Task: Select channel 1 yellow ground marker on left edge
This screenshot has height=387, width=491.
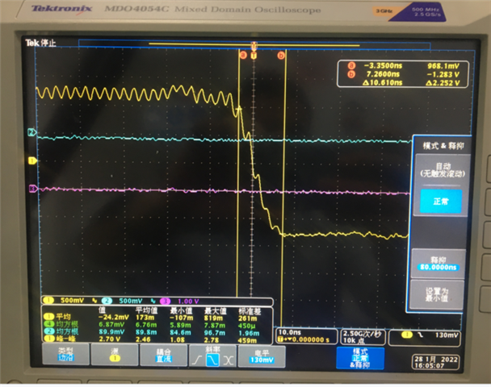Action: (x=32, y=160)
